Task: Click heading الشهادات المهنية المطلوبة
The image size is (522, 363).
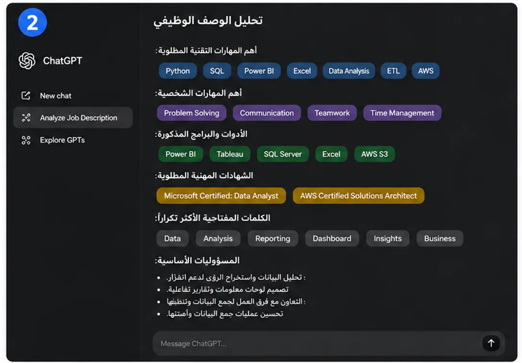Action: pos(204,175)
